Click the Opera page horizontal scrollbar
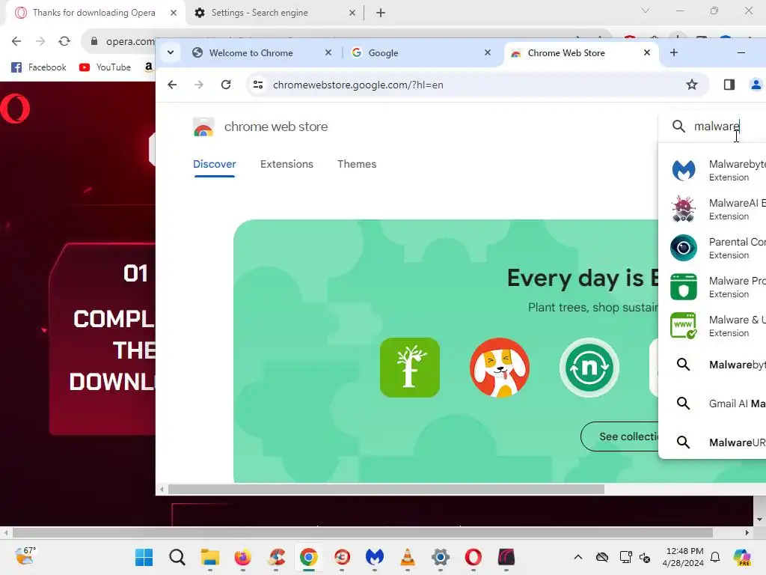Screen dimensions: 766x575 pyautogui.click(x=363, y=533)
